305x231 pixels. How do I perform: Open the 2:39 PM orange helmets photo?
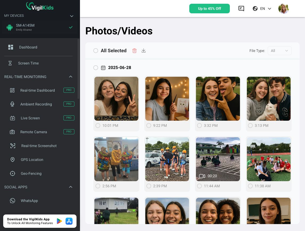(x=167, y=159)
